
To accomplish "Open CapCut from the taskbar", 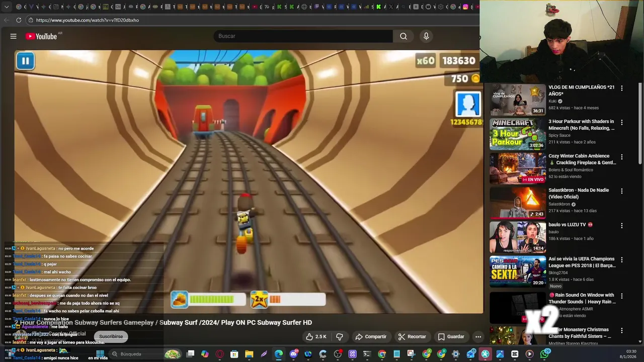I will [515, 354].
